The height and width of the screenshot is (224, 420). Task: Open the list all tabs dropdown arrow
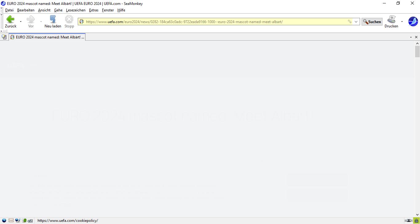pyautogui.click(x=411, y=37)
